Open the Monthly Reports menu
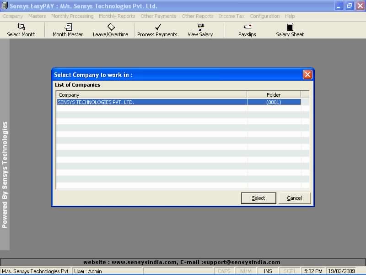 point(117,16)
